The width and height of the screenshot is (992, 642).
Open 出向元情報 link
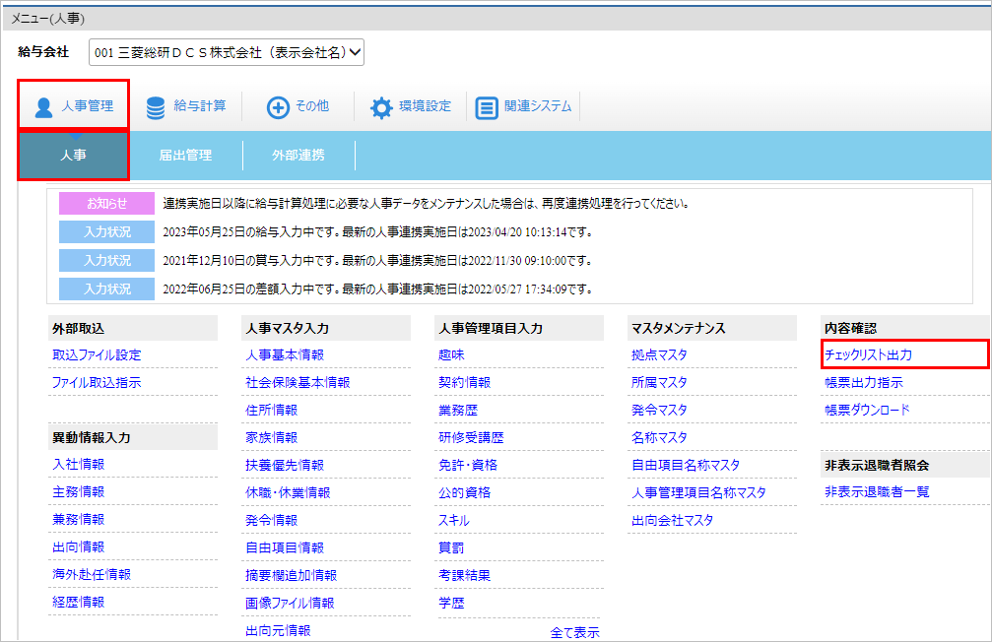pos(279,630)
